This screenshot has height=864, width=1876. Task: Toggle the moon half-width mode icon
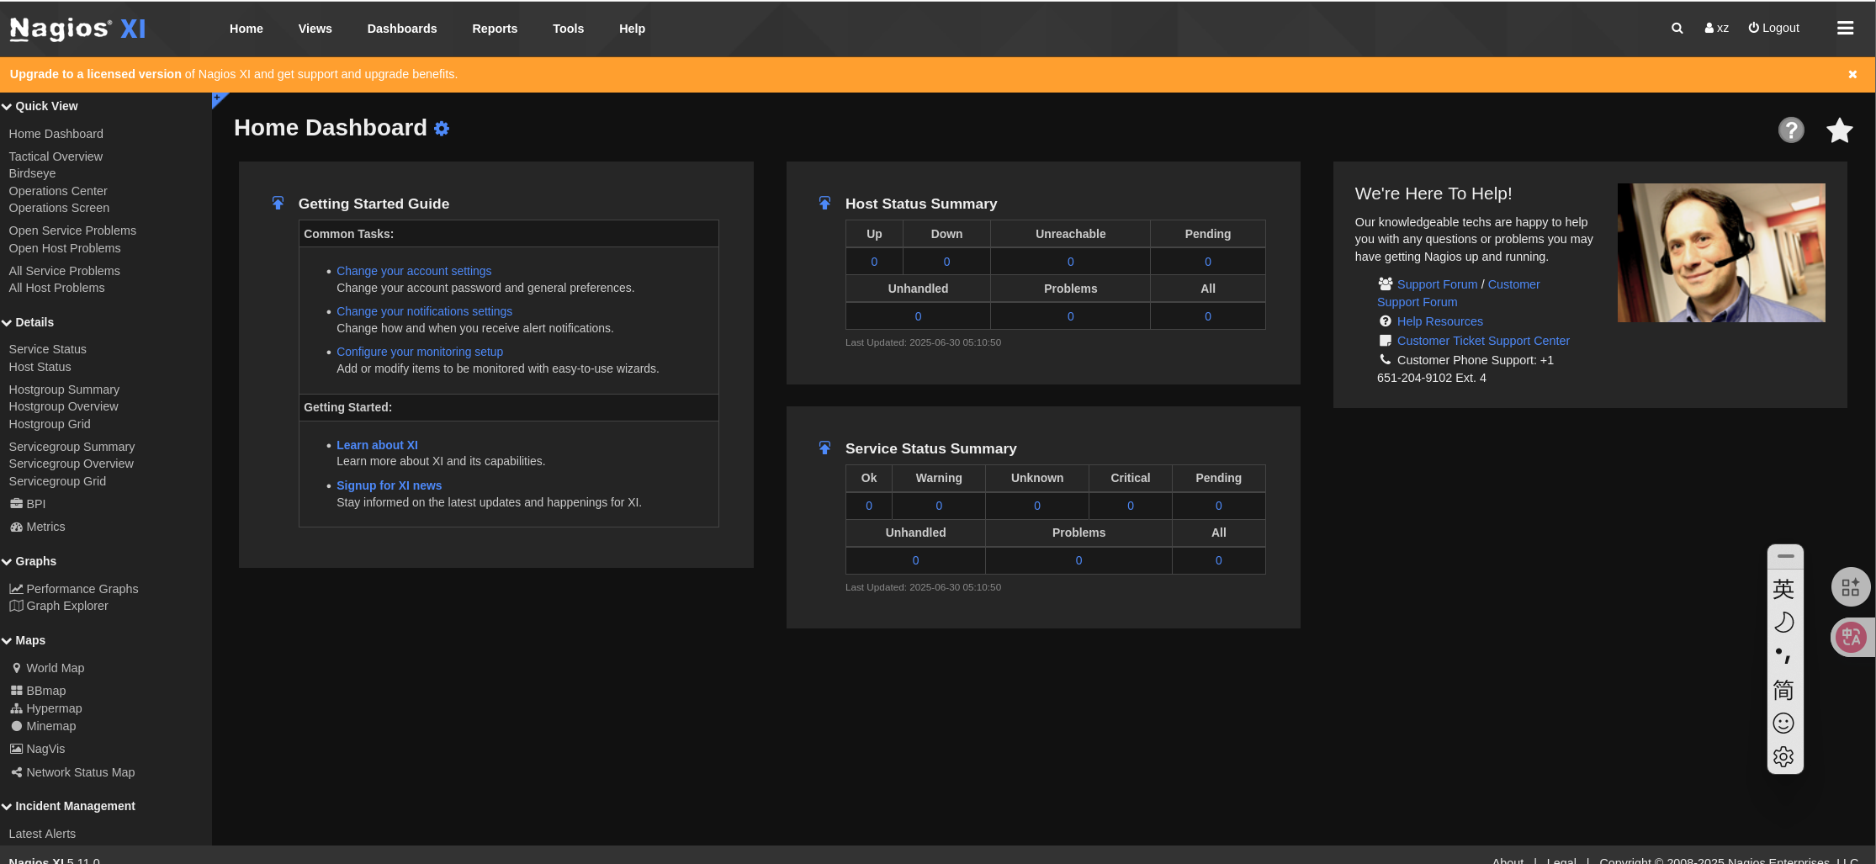1783,623
